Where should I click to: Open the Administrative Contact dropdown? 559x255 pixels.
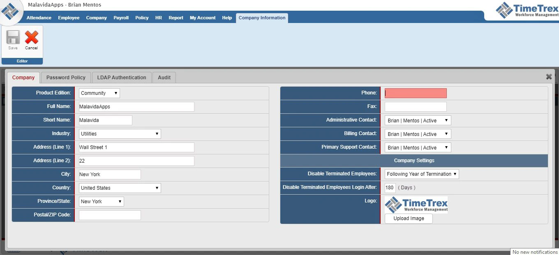click(x=418, y=120)
